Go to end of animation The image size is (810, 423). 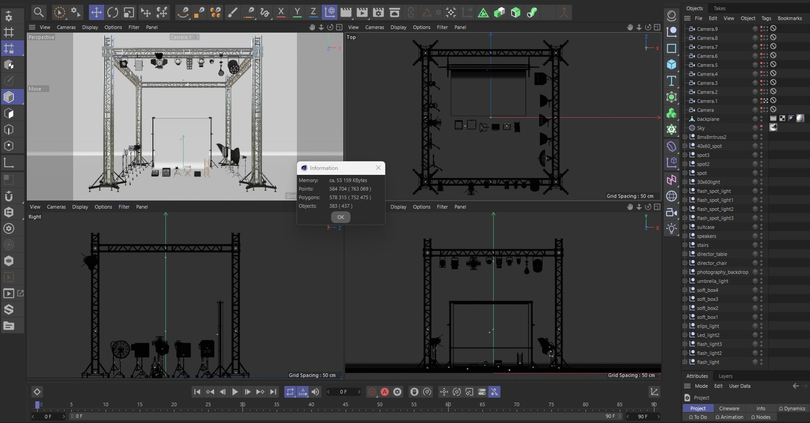[x=273, y=392]
